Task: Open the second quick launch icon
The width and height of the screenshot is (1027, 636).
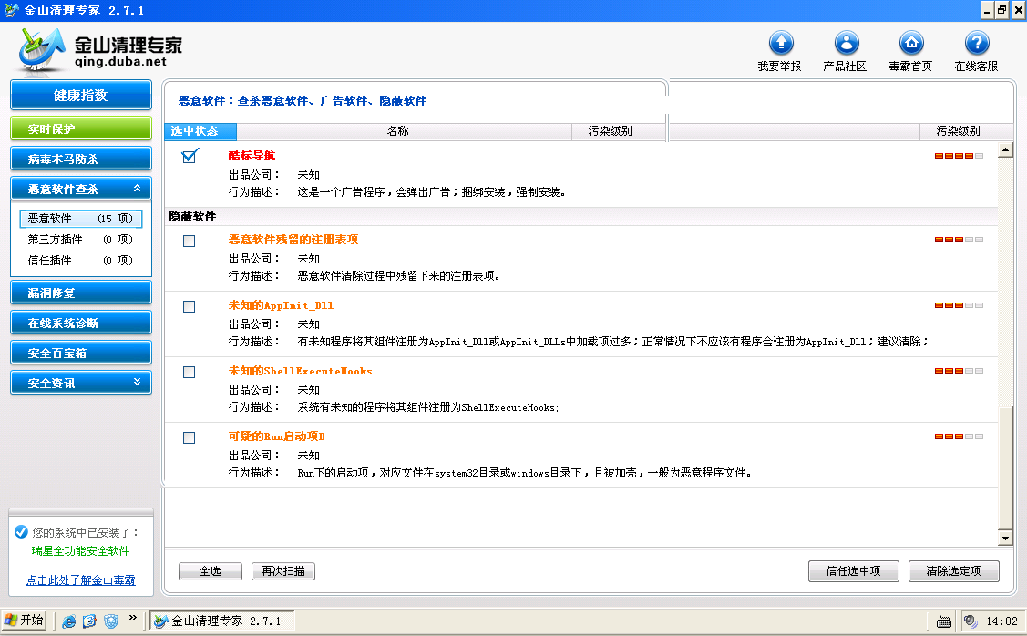Action: (89, 621)
